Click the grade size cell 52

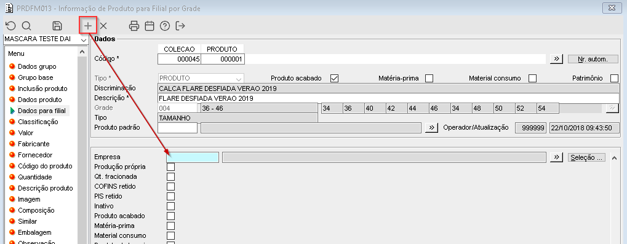(x=525, y=108)
